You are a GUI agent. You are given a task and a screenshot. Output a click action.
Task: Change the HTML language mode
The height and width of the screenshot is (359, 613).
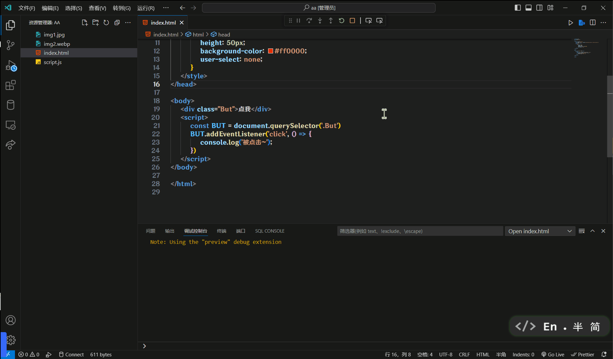pos(483,354)
